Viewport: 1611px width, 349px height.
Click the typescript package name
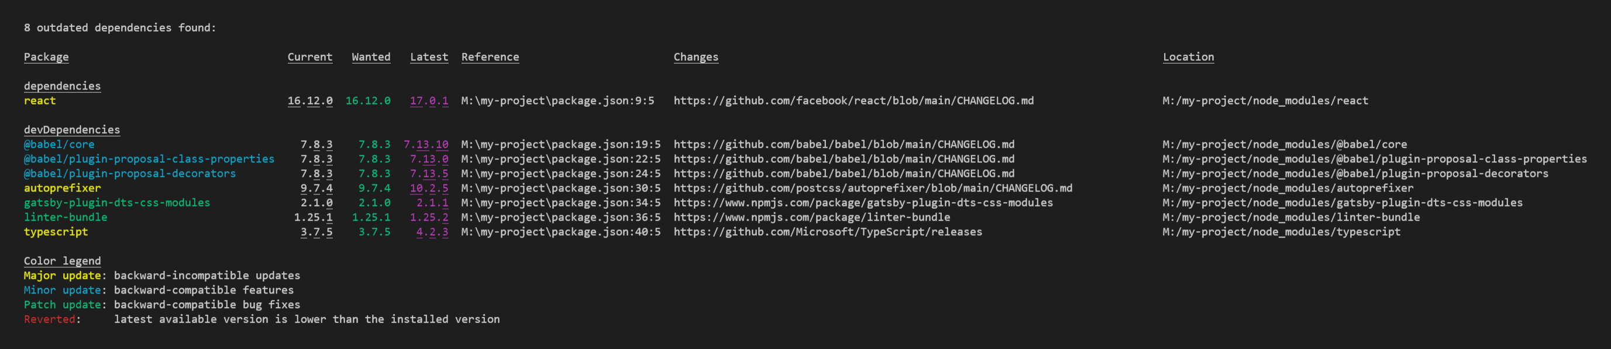pyautogui.click(x=56, y=232)
